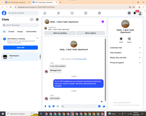Choose a GIF with the GIF icon
Viewport: 146px width, 116px height.
58,106
